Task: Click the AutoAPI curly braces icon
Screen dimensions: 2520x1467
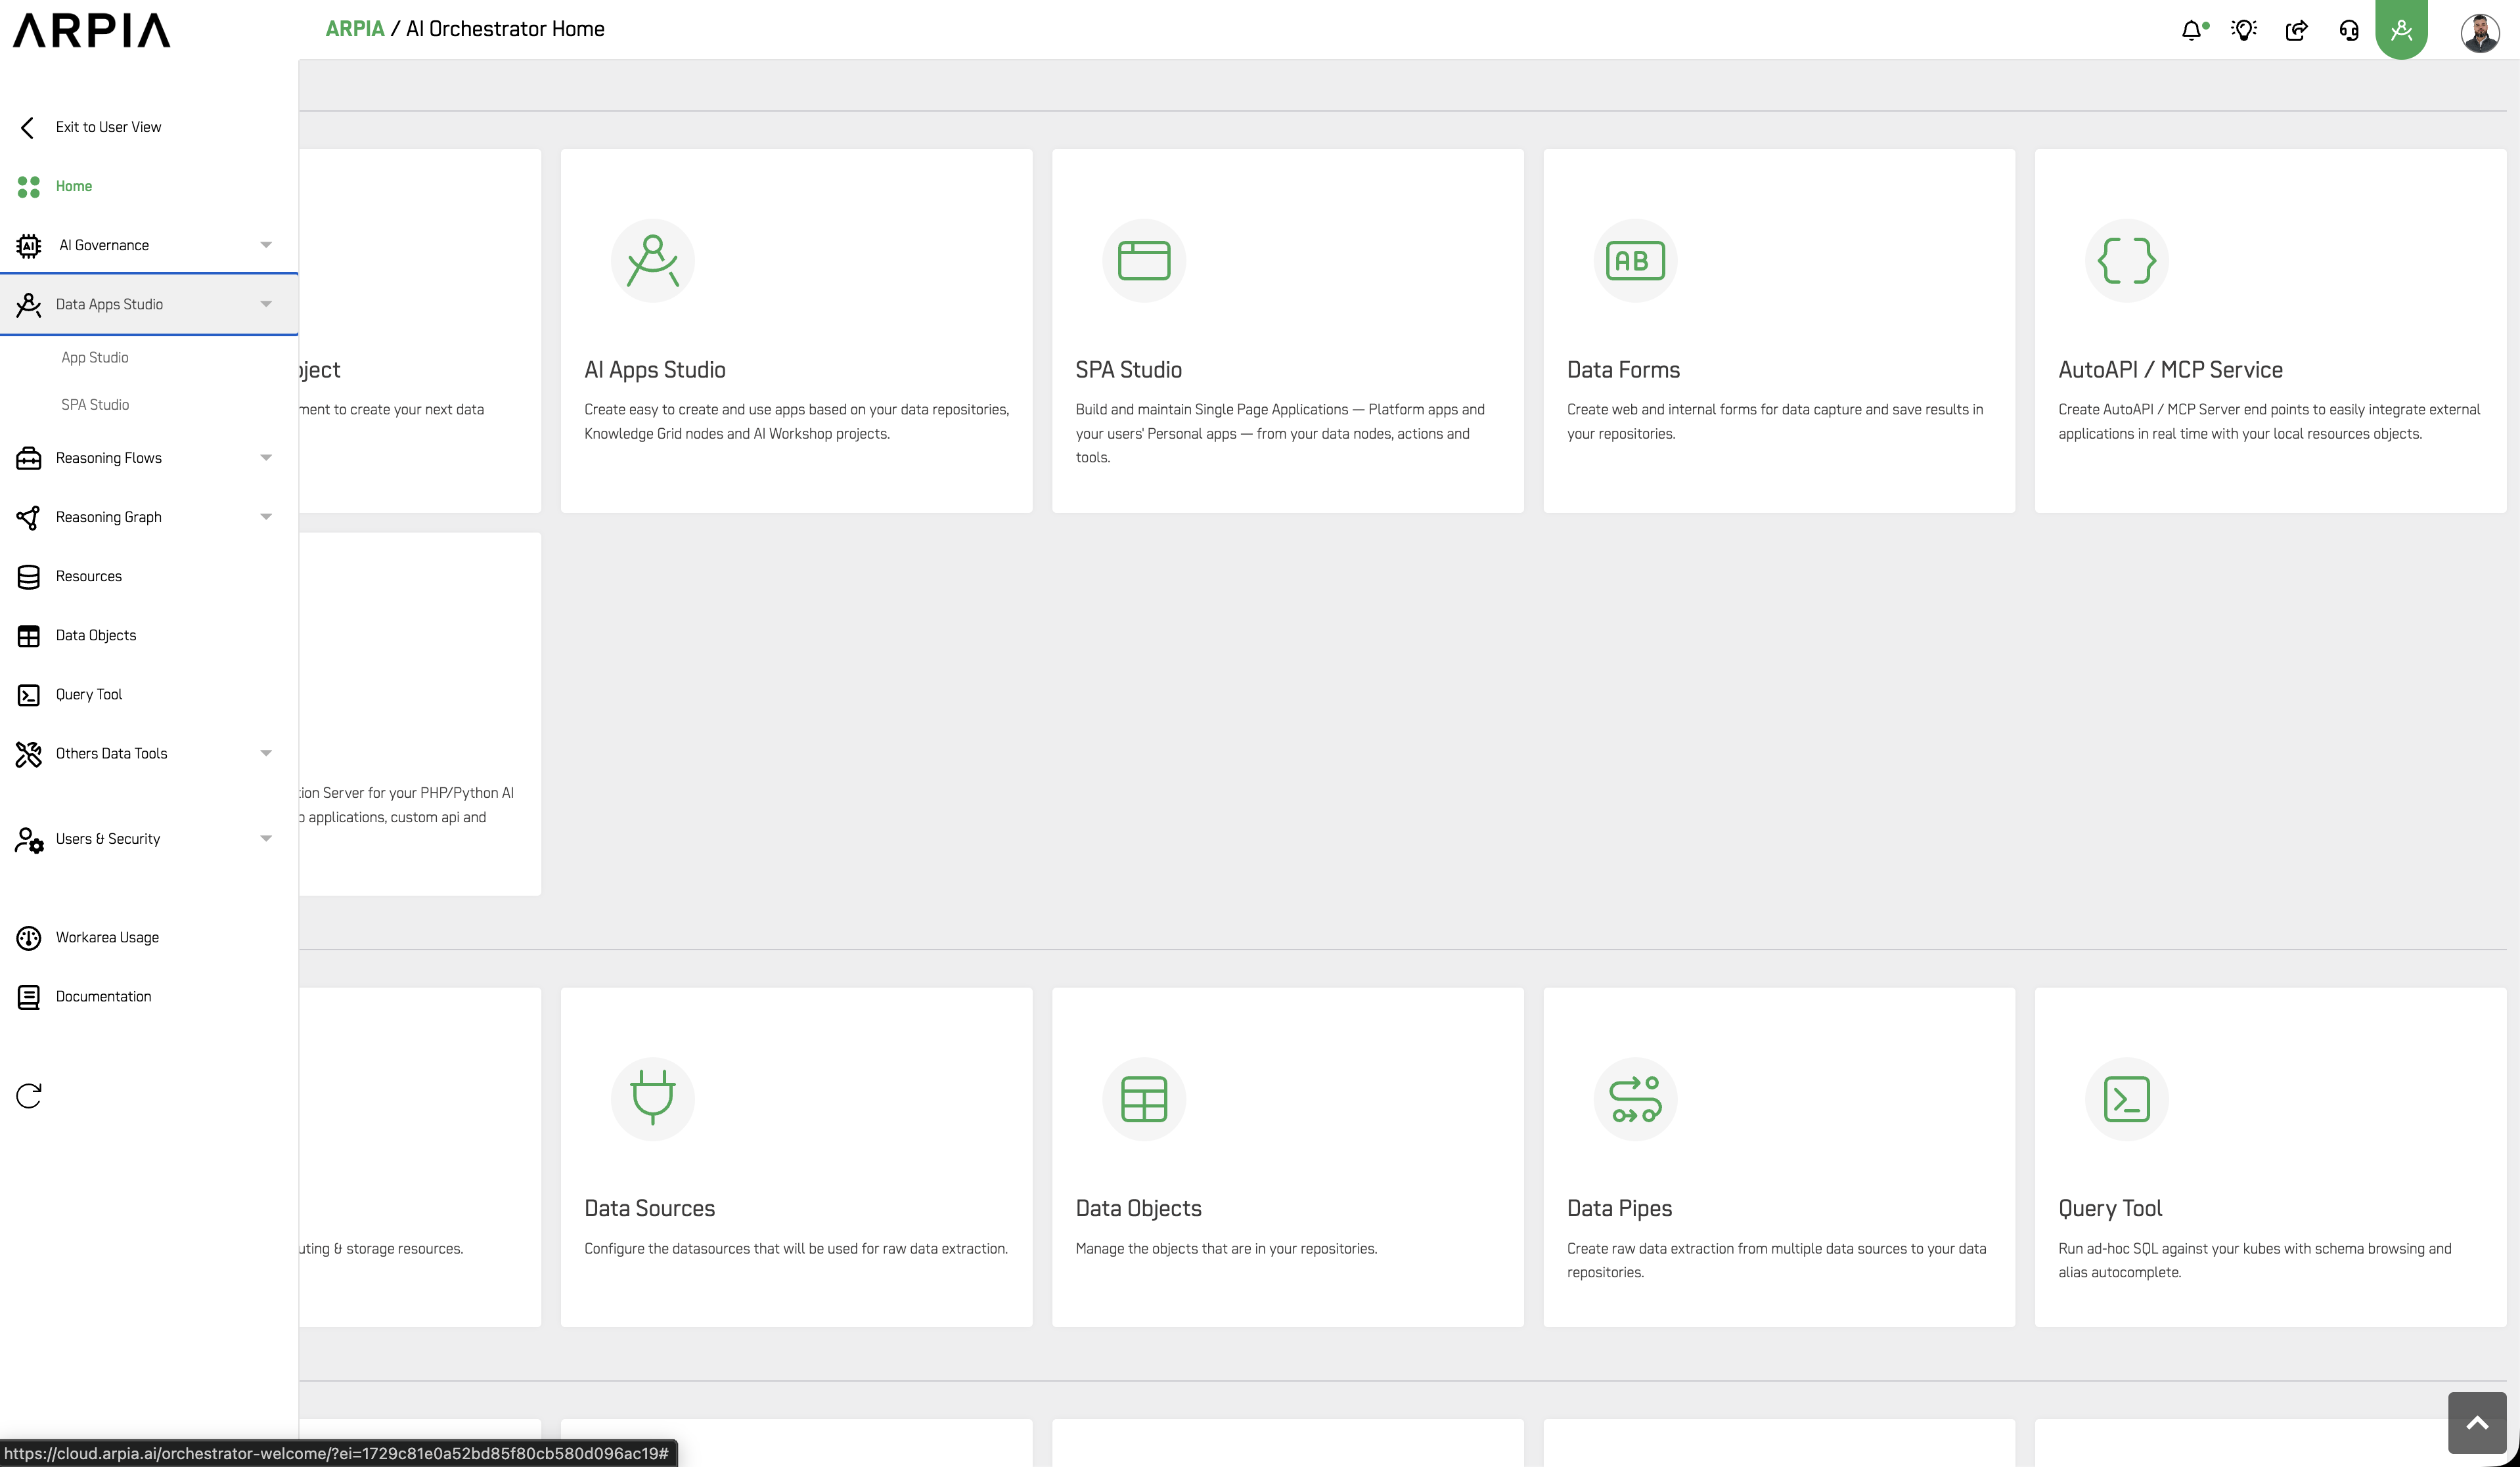Action: (2126, 260)
